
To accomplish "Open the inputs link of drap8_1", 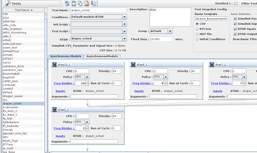I will [139, 91].
